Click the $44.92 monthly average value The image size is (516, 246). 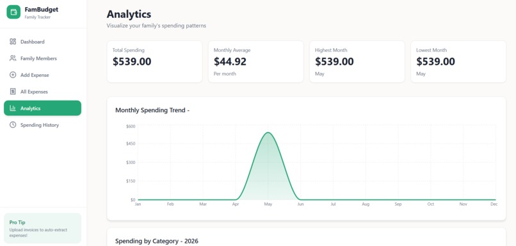click(x=230, y=61)
